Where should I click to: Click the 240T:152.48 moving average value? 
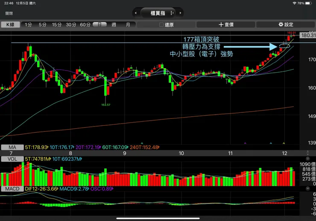tap(144, 147)
